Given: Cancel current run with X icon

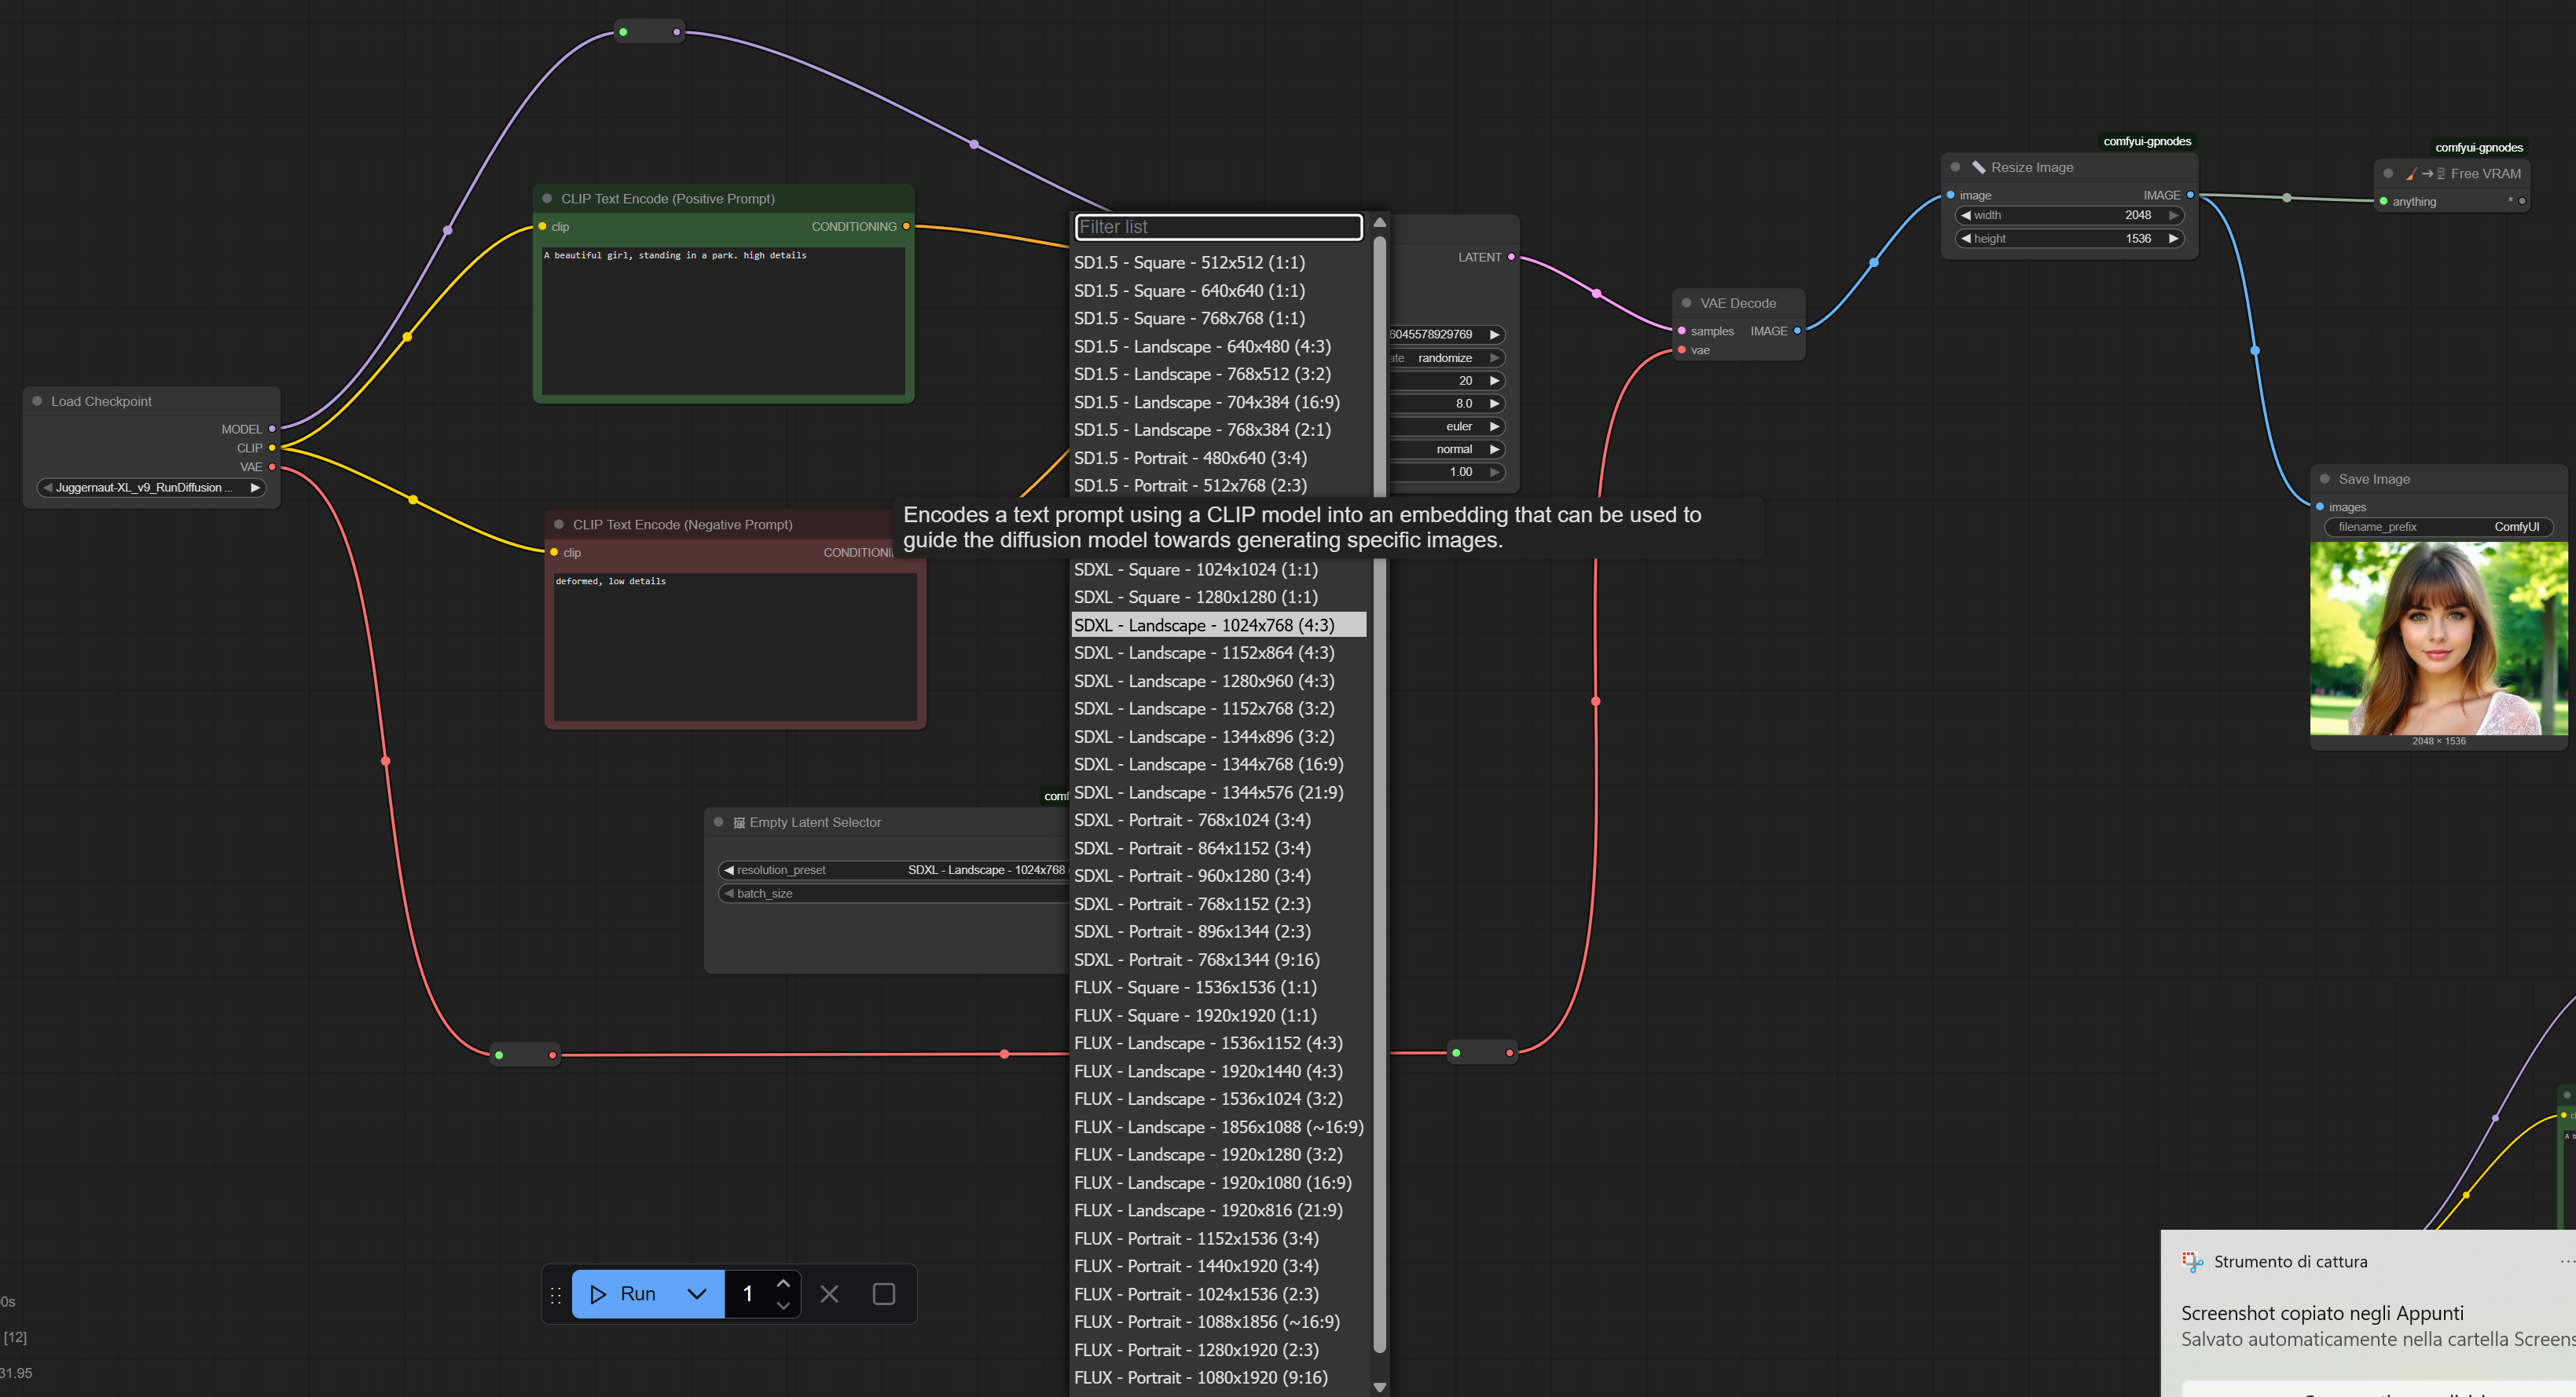Looking at the screenshot, I should [829, 1294].
